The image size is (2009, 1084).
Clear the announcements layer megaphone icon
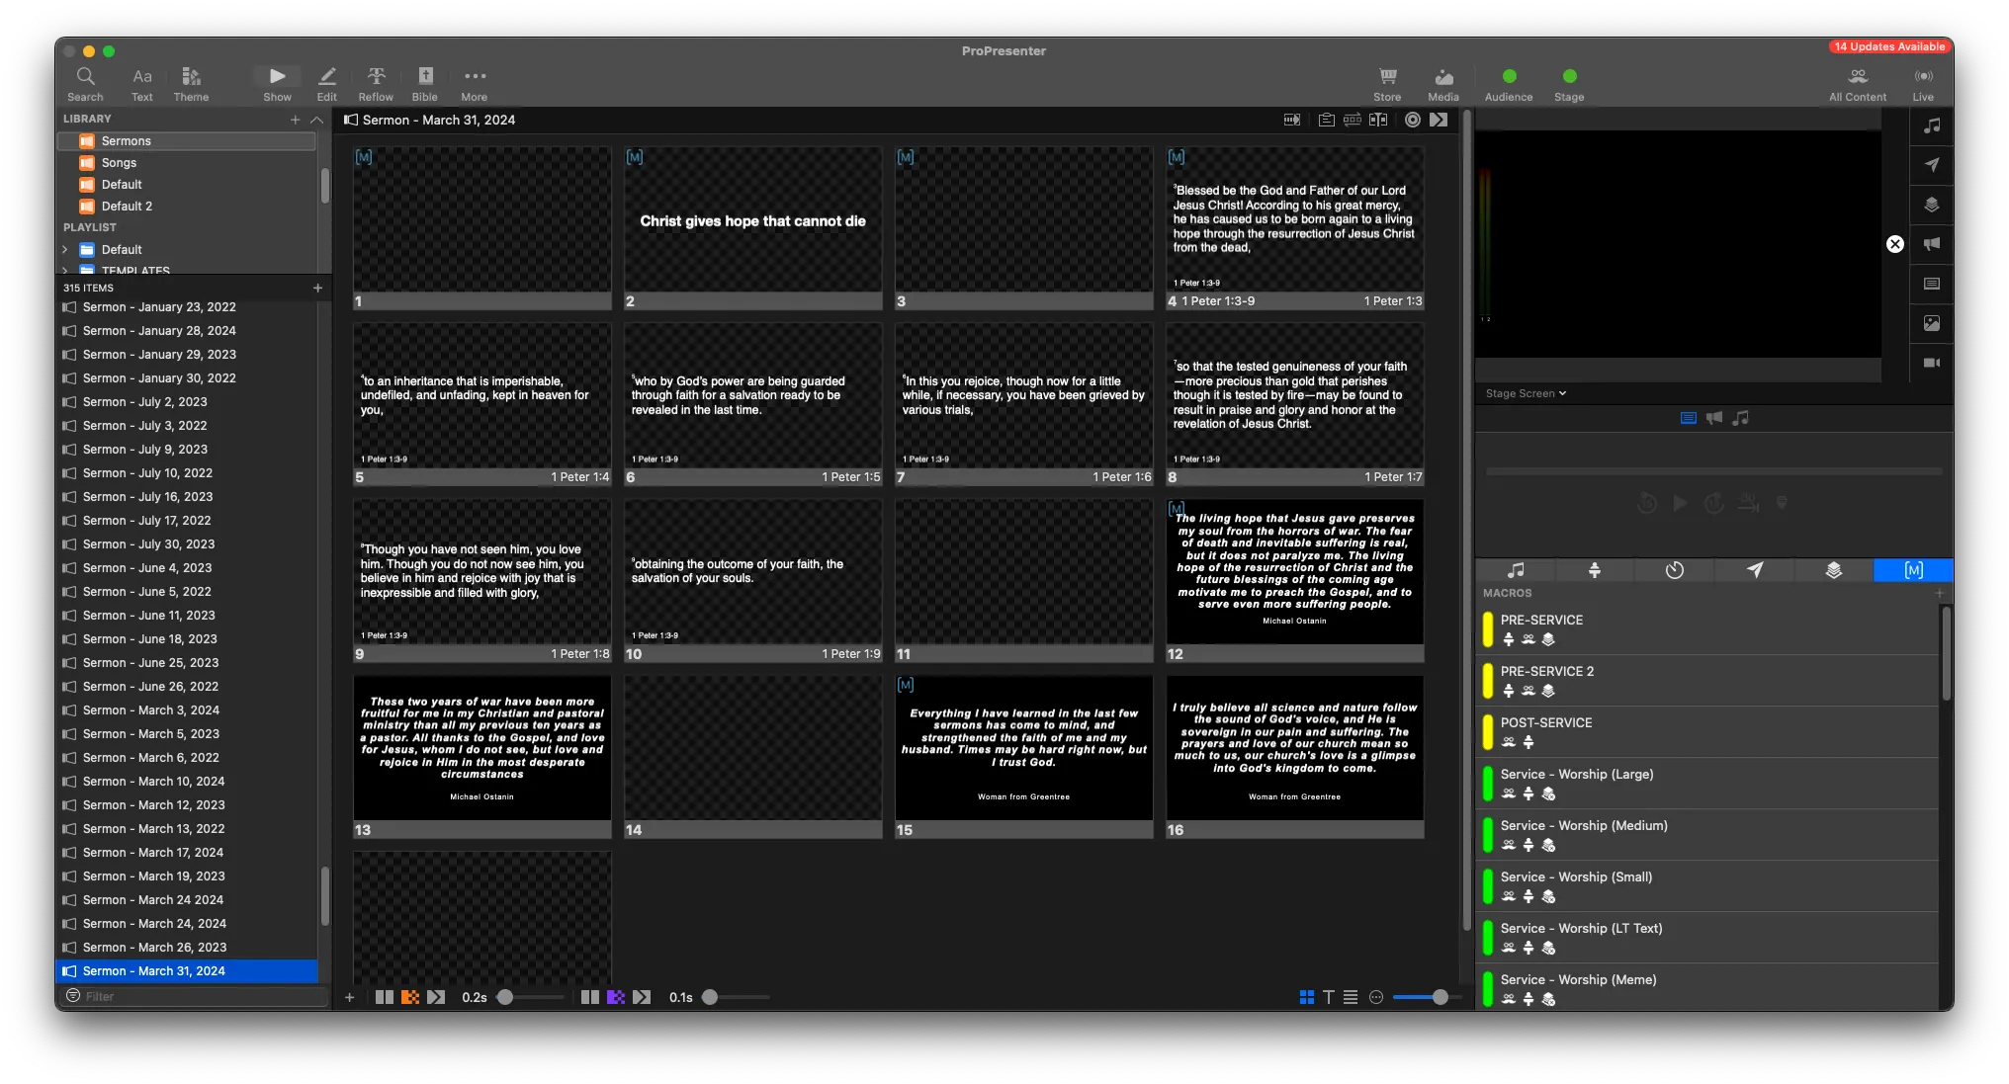[x=1931, y=244]
